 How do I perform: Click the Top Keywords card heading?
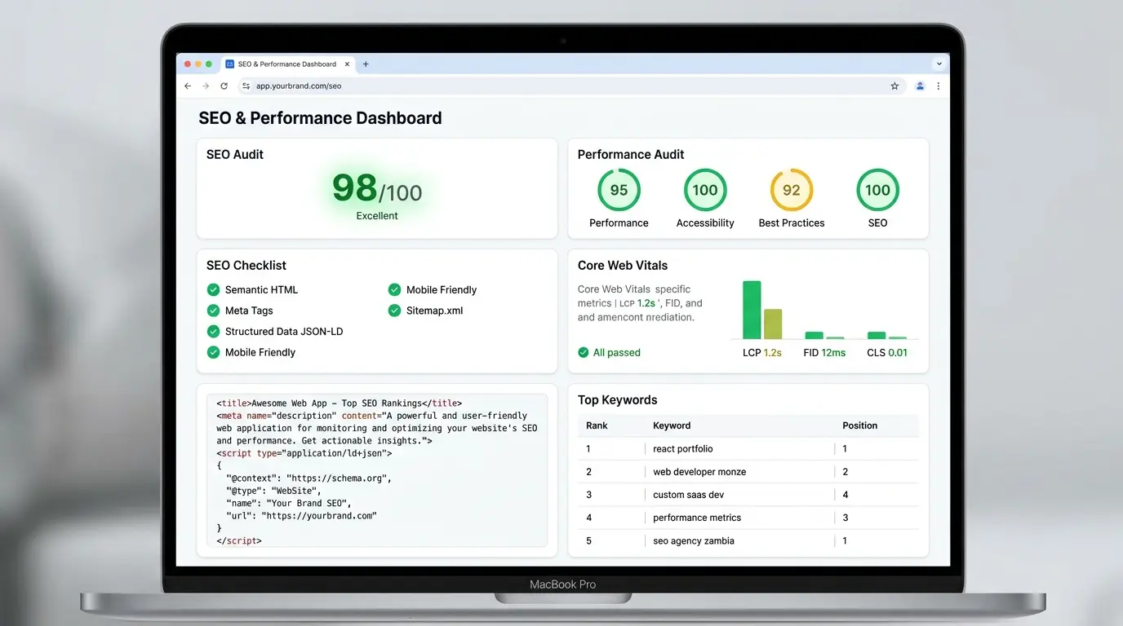tap(618, 400)
